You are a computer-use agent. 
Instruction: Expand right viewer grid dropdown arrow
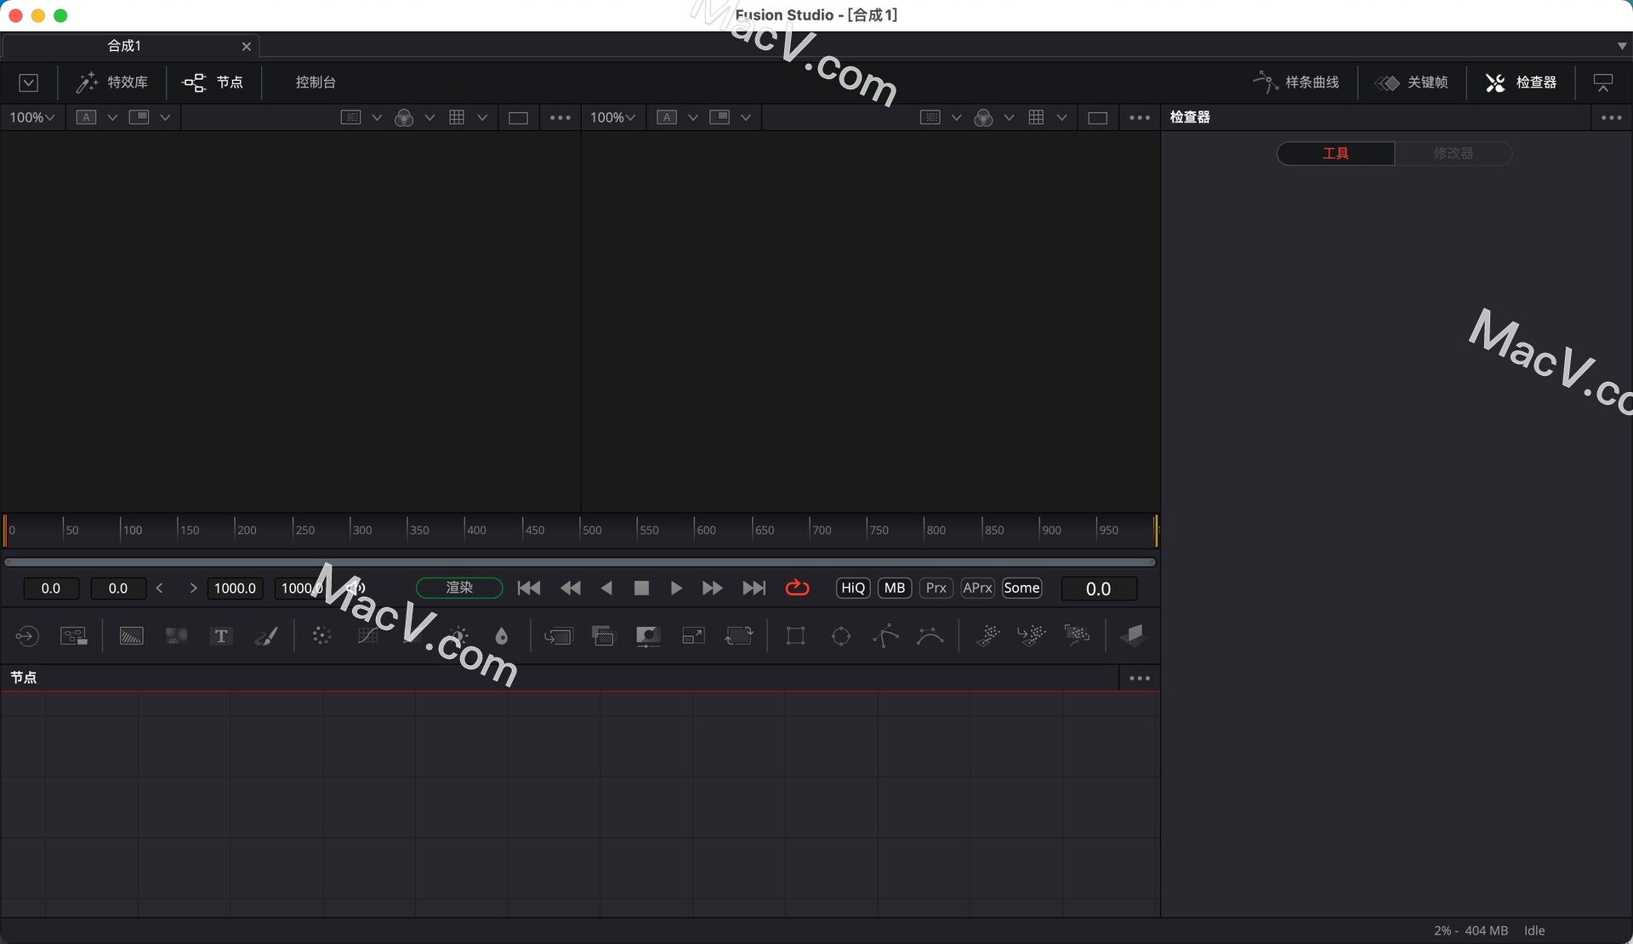coord(1061,117)
